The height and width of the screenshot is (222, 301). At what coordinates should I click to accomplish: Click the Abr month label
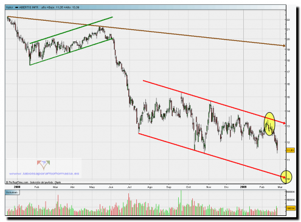click(x=72, y=187)
